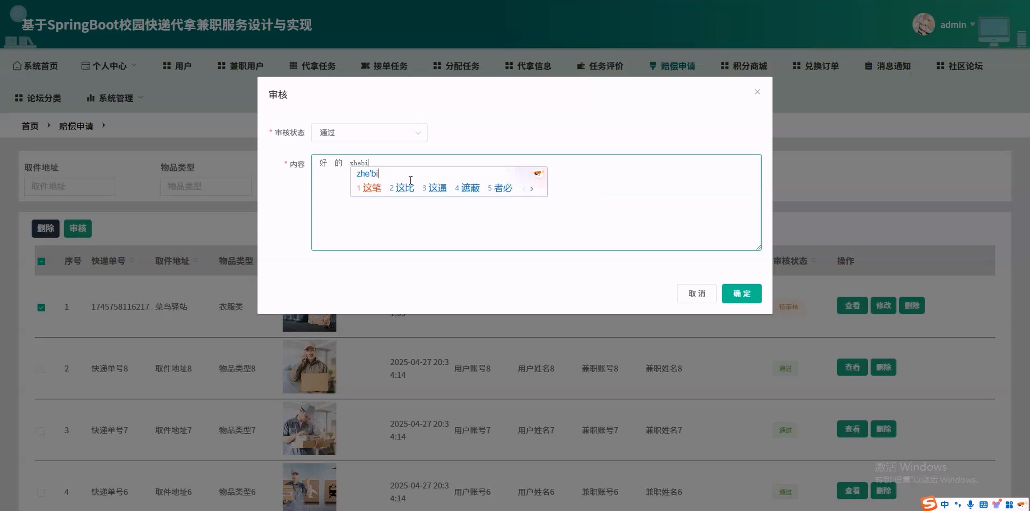Expand the 个人中心 menu
The height and width of the screenshot is (511, 1030).
click(x=109, y=66)
